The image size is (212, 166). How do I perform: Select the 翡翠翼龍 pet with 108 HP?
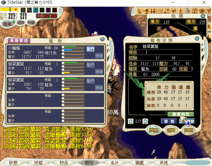(x=55, y=84)
